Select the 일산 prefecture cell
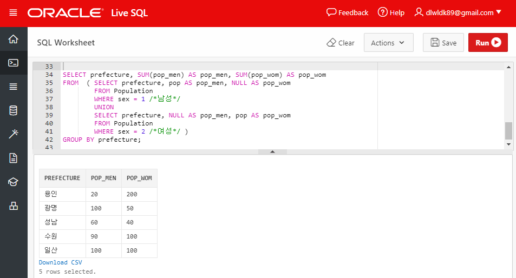 coord(62,250)
